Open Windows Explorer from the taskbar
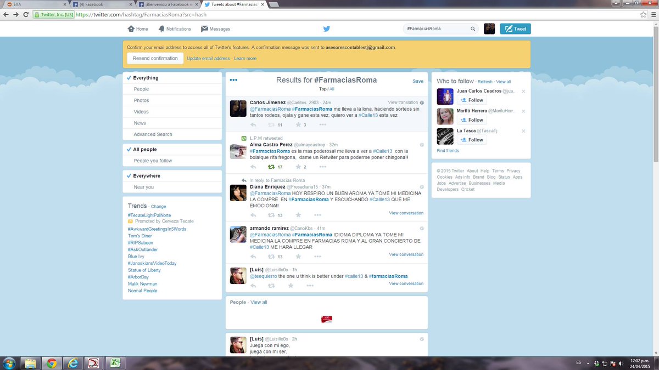This screenshot has width=659, height=370. click(x=30, y=363)
